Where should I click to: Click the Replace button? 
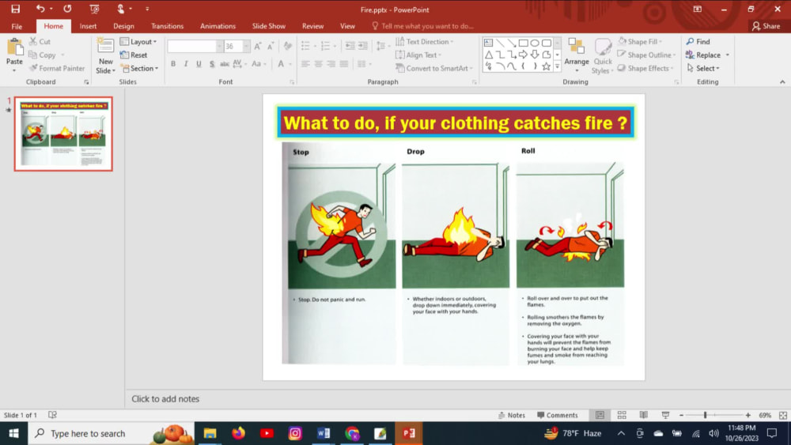point(703,55)
